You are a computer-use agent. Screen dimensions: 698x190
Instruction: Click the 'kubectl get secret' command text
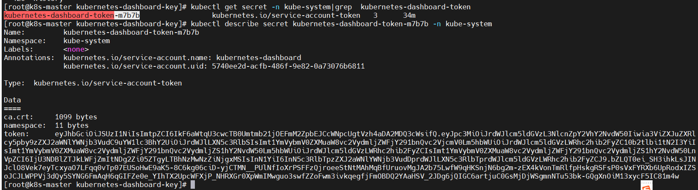[x=229, y=7]
